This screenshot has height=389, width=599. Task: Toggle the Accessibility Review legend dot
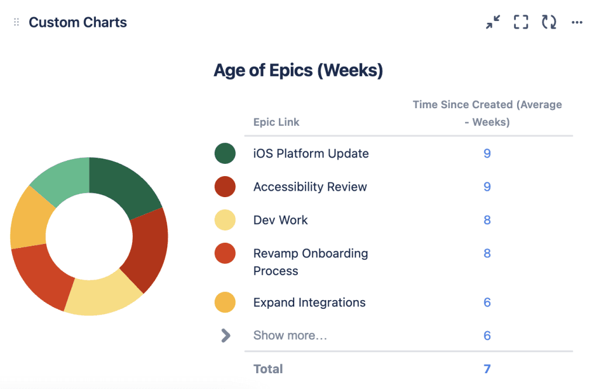pos(225,187)
